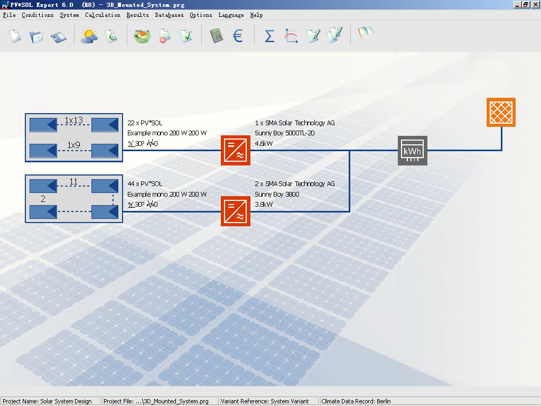Click the '44 x PV*SOL' module label
Screen dimensions: 541x406
pyautogui.click(x=145, y=183)
